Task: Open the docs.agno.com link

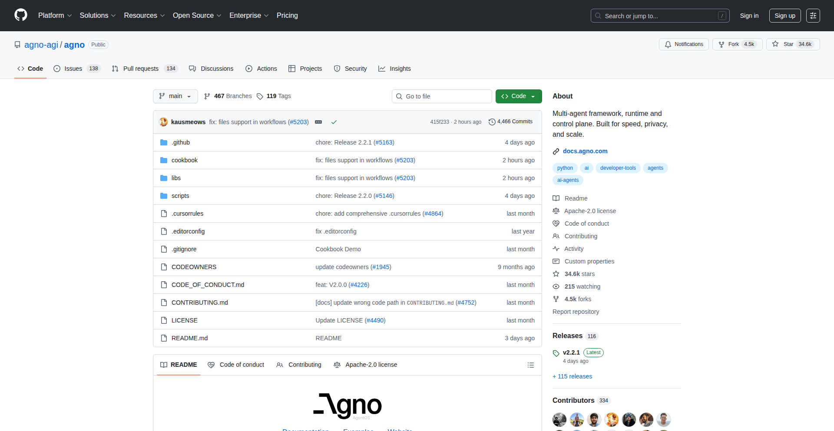Action: pyautogui.click(x=585, y=151)
